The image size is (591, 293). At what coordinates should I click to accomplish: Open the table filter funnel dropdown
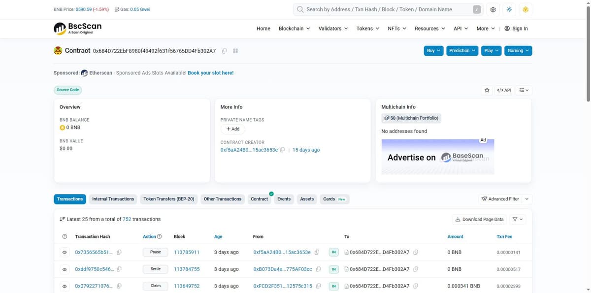click(x=518, y=219)
